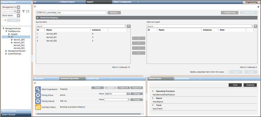Viewport: 261px width, 117px height.
Task: Click the Alarm Suppression gear icon
Action: [x=38, y=89]
